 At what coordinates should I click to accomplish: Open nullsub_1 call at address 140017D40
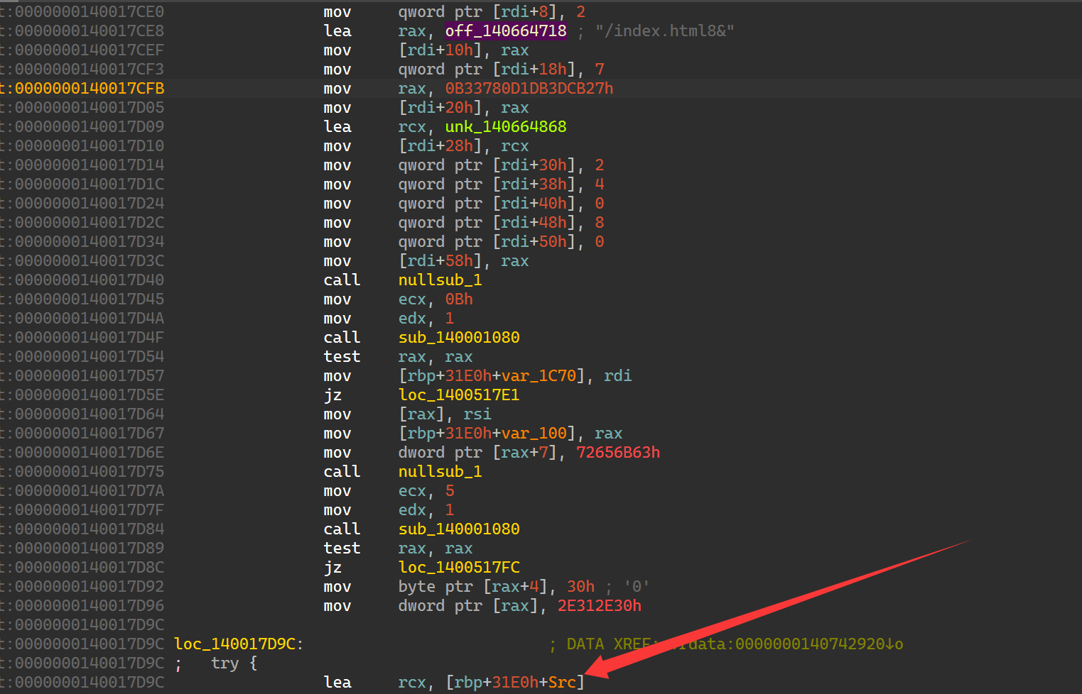pos(440,280)
